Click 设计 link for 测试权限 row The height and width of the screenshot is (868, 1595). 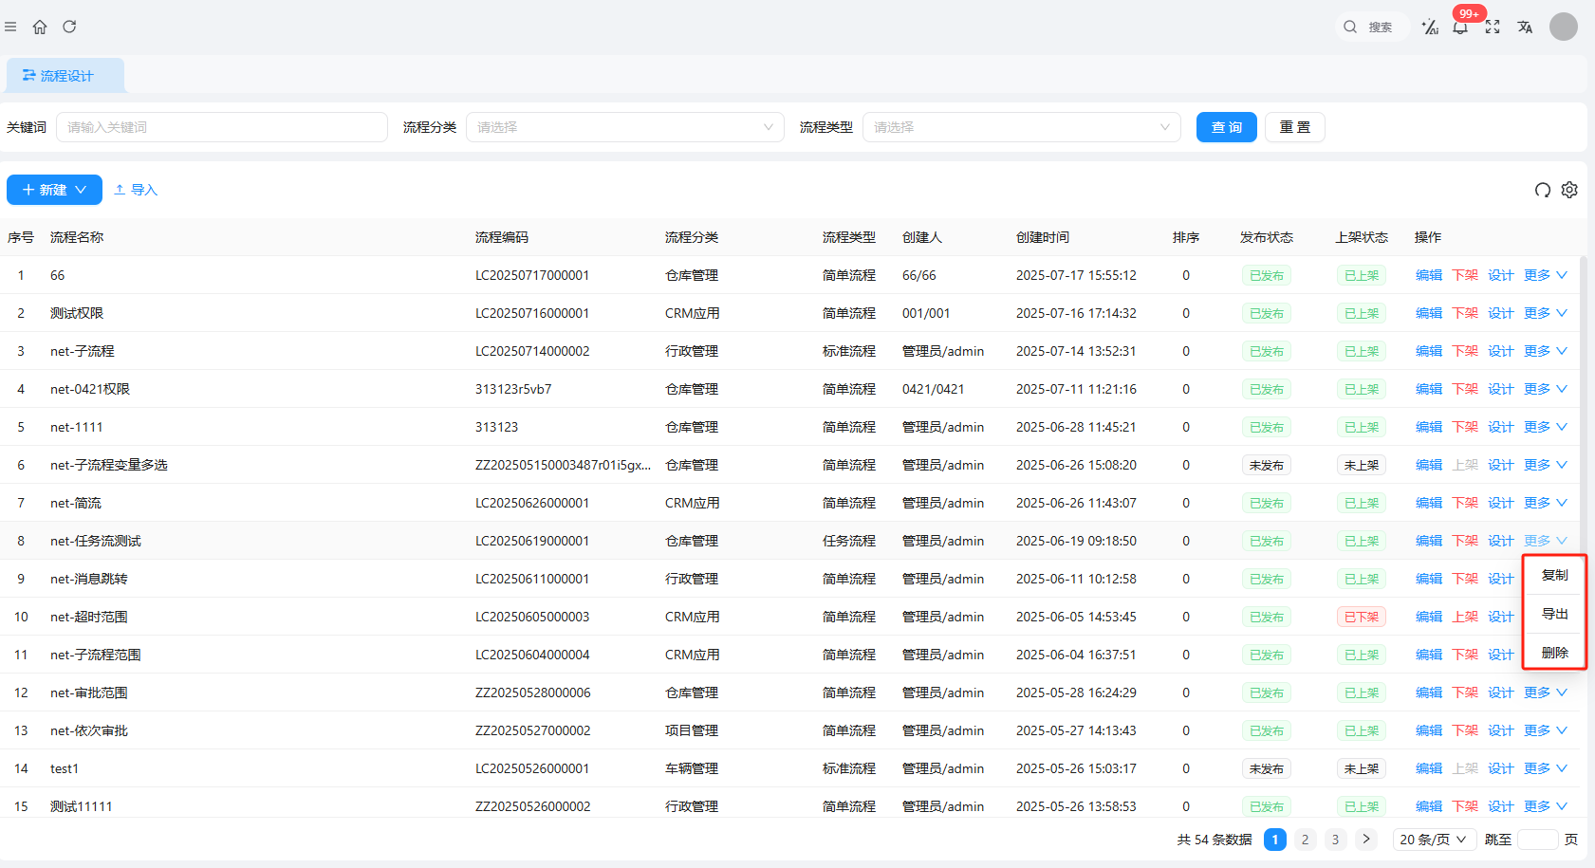pyautogui.click(x=1500, y=313)
